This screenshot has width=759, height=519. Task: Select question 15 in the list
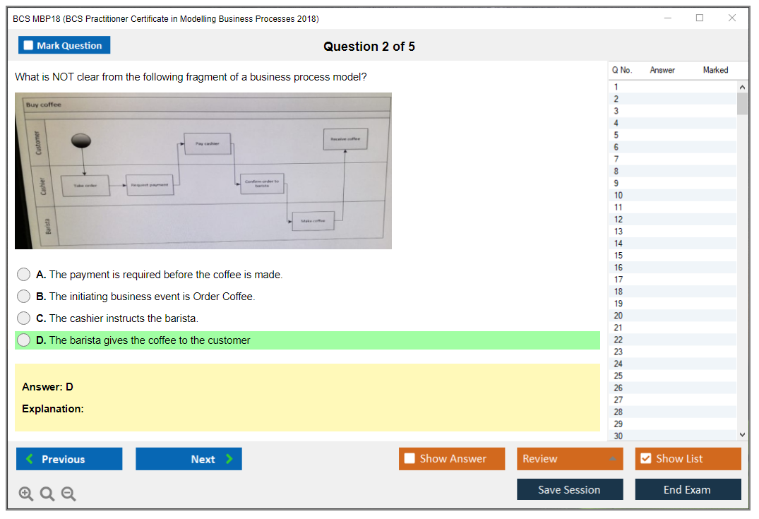(618, 256)
